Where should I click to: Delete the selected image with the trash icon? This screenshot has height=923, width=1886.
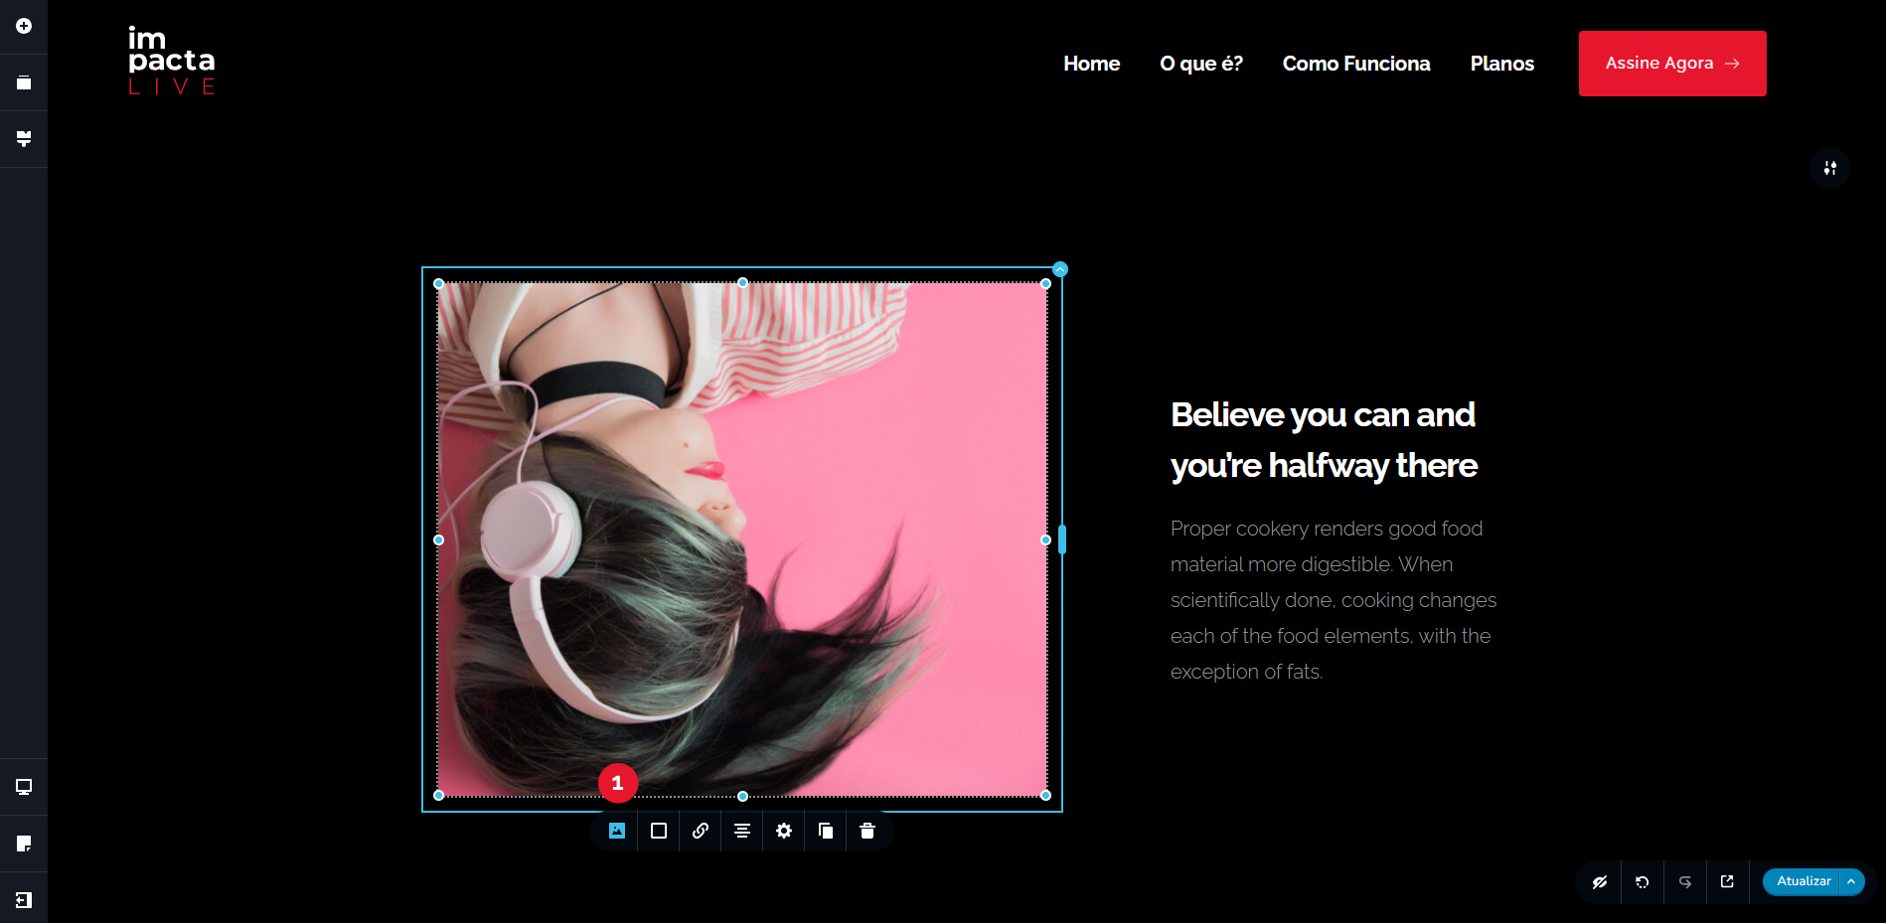pos(867,831)
